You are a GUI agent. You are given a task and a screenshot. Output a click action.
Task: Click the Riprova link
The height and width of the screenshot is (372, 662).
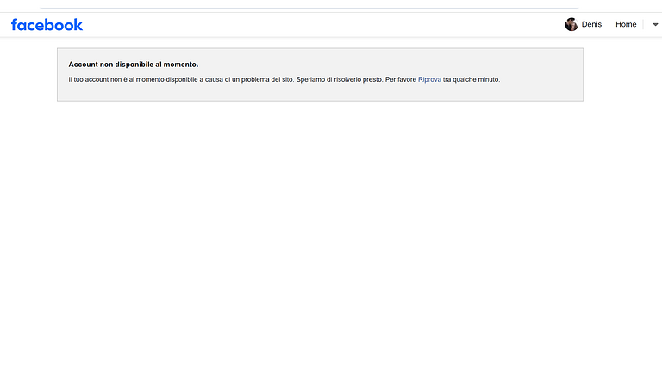coord(429,79)
